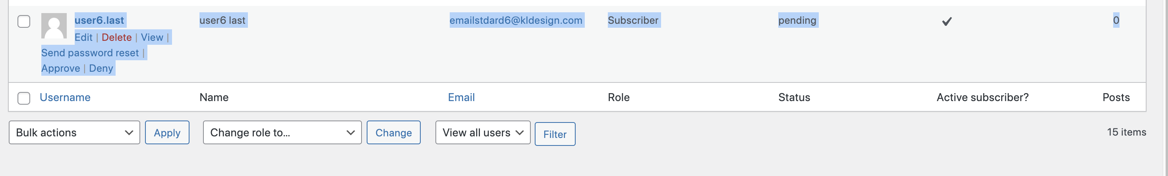Deny the pending user6.last account
This screenshot has width=1168, height=176.
(x=101, y=68)
